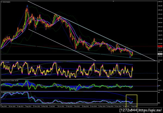The width and height of the screenshot is (163, 113).
Task: Click the 7 Aug 2011 date on the time axis
Action: pyautogui.click(x=28, y=106)
